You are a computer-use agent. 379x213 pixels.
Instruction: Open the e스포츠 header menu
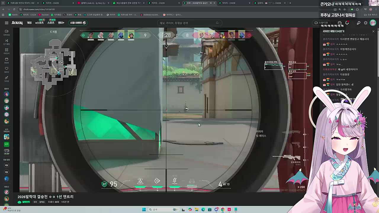click(39, 23)
